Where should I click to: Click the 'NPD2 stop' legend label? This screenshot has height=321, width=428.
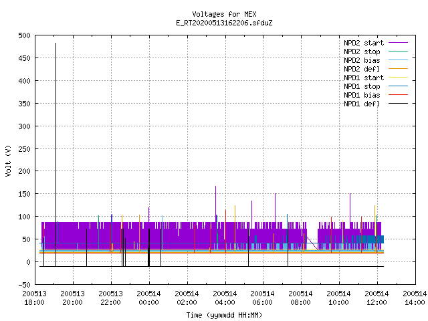click(362, 51)
